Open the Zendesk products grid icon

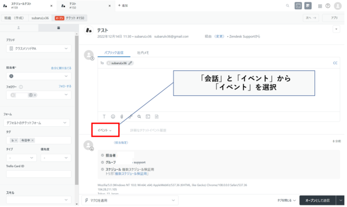pyautogui.click(x=320, y=6)
